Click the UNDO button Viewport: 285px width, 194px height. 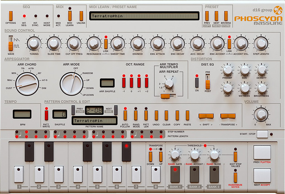click(156, 115)
